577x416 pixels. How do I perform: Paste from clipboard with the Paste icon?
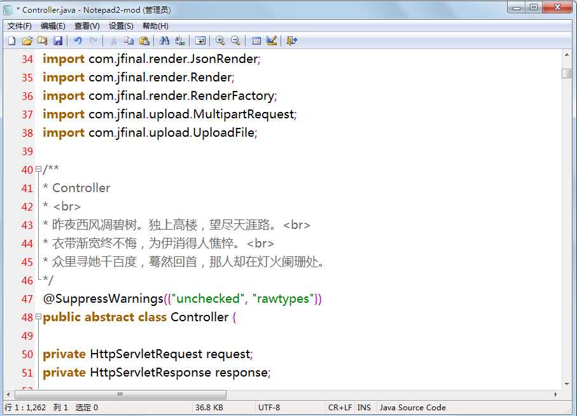tap(144, 41)
